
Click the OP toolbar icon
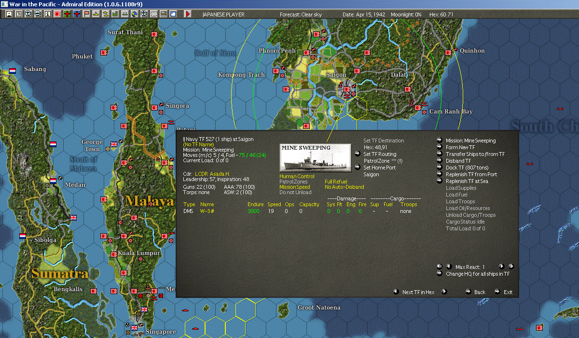(x=153, y=14)
